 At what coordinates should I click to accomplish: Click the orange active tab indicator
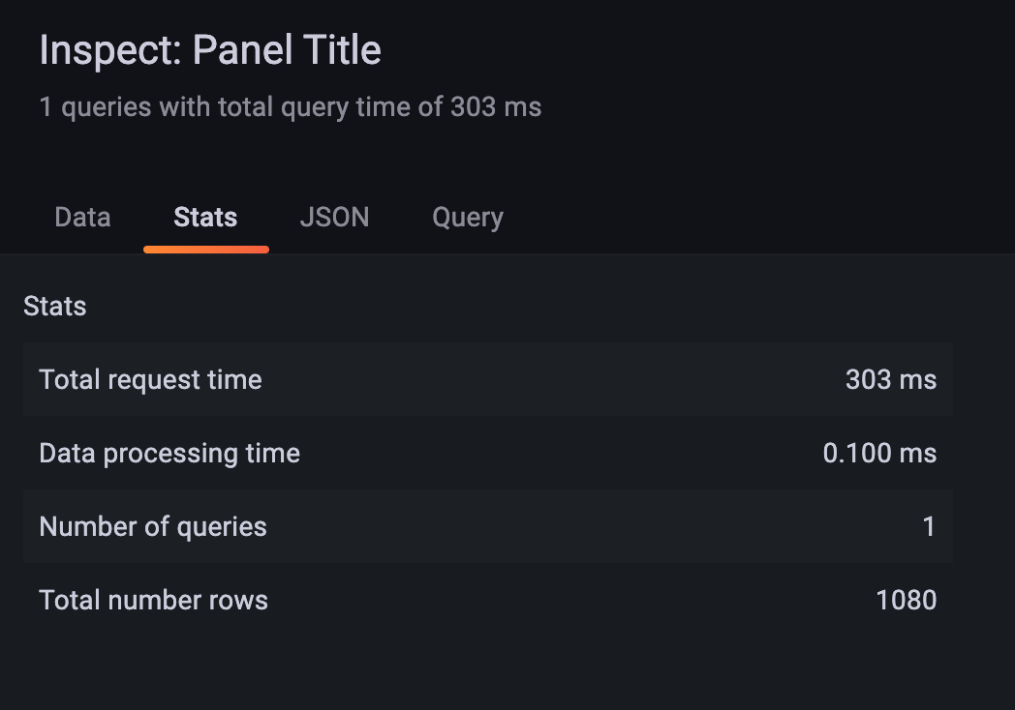[x=205, y=247]
